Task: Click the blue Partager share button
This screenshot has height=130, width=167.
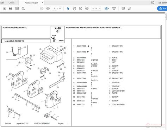Action: (x=162, y=8)
